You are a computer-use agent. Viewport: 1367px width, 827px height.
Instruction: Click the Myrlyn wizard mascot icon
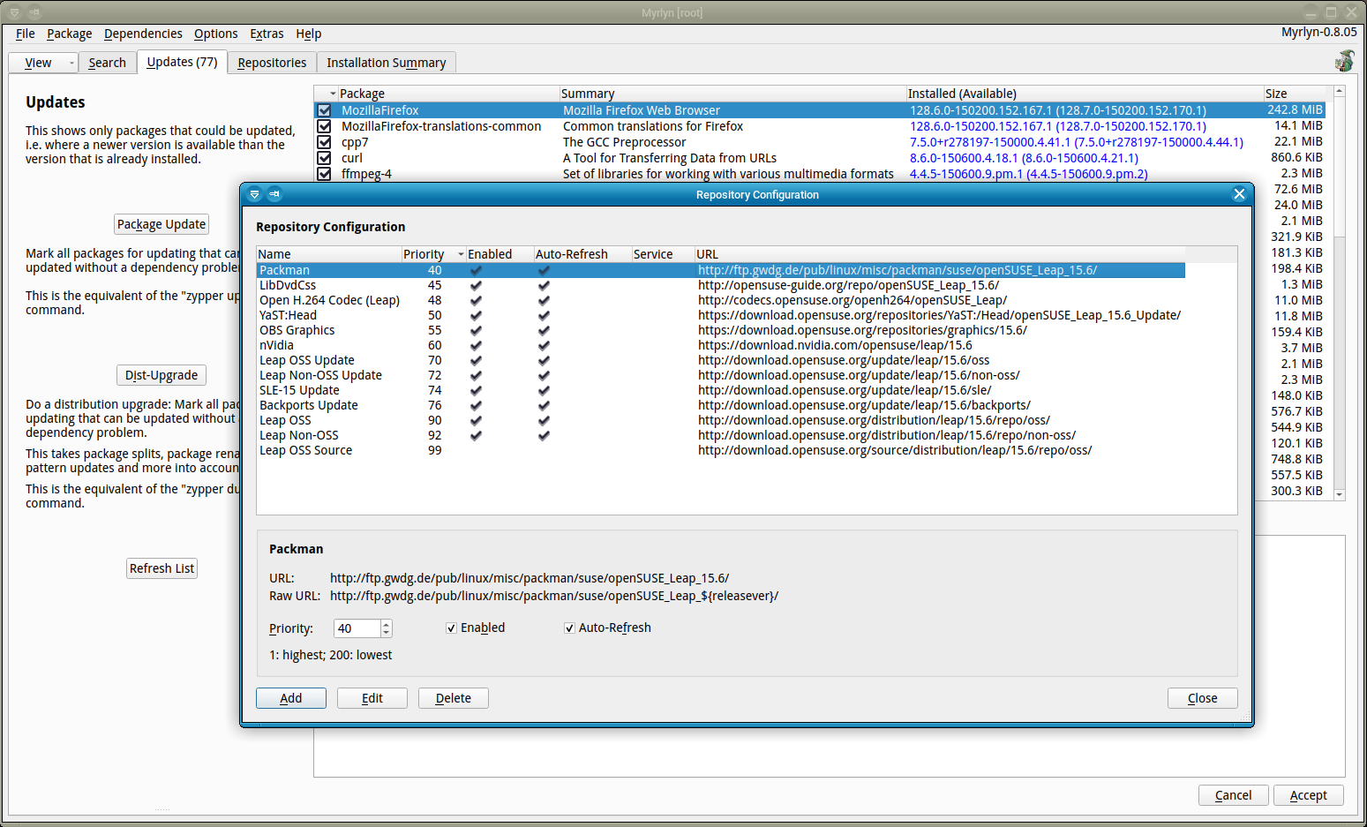tap(1344, 61)
